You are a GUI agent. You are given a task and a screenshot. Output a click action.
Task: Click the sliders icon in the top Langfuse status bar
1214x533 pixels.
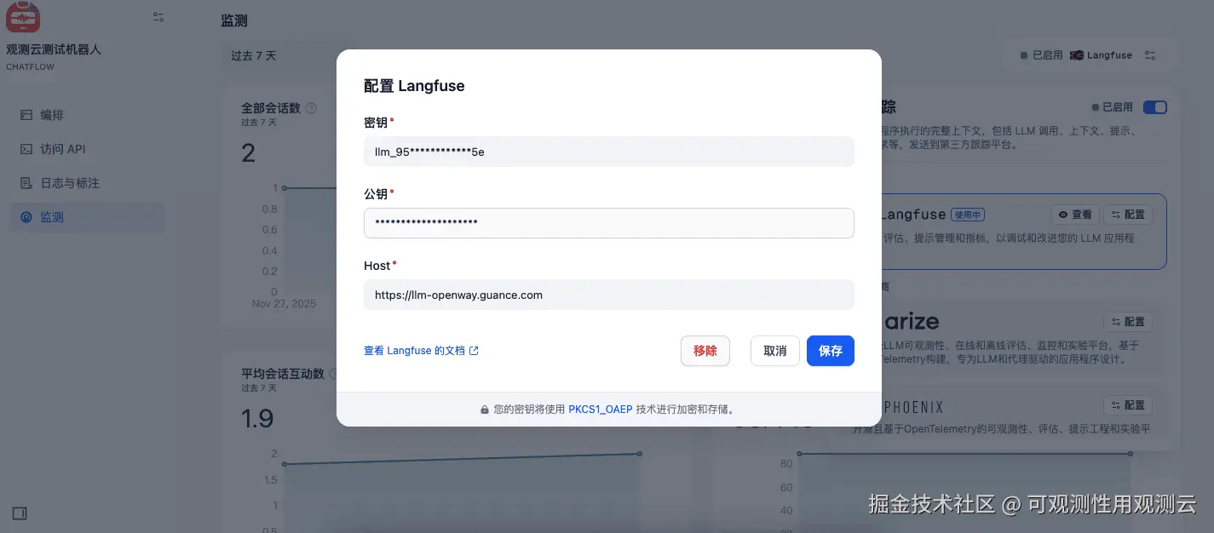pos(1150,55)
